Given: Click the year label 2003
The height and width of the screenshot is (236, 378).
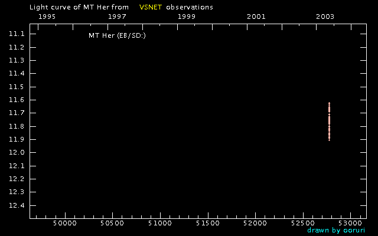Looking at the screenshot, I should (x=325, y=17).
